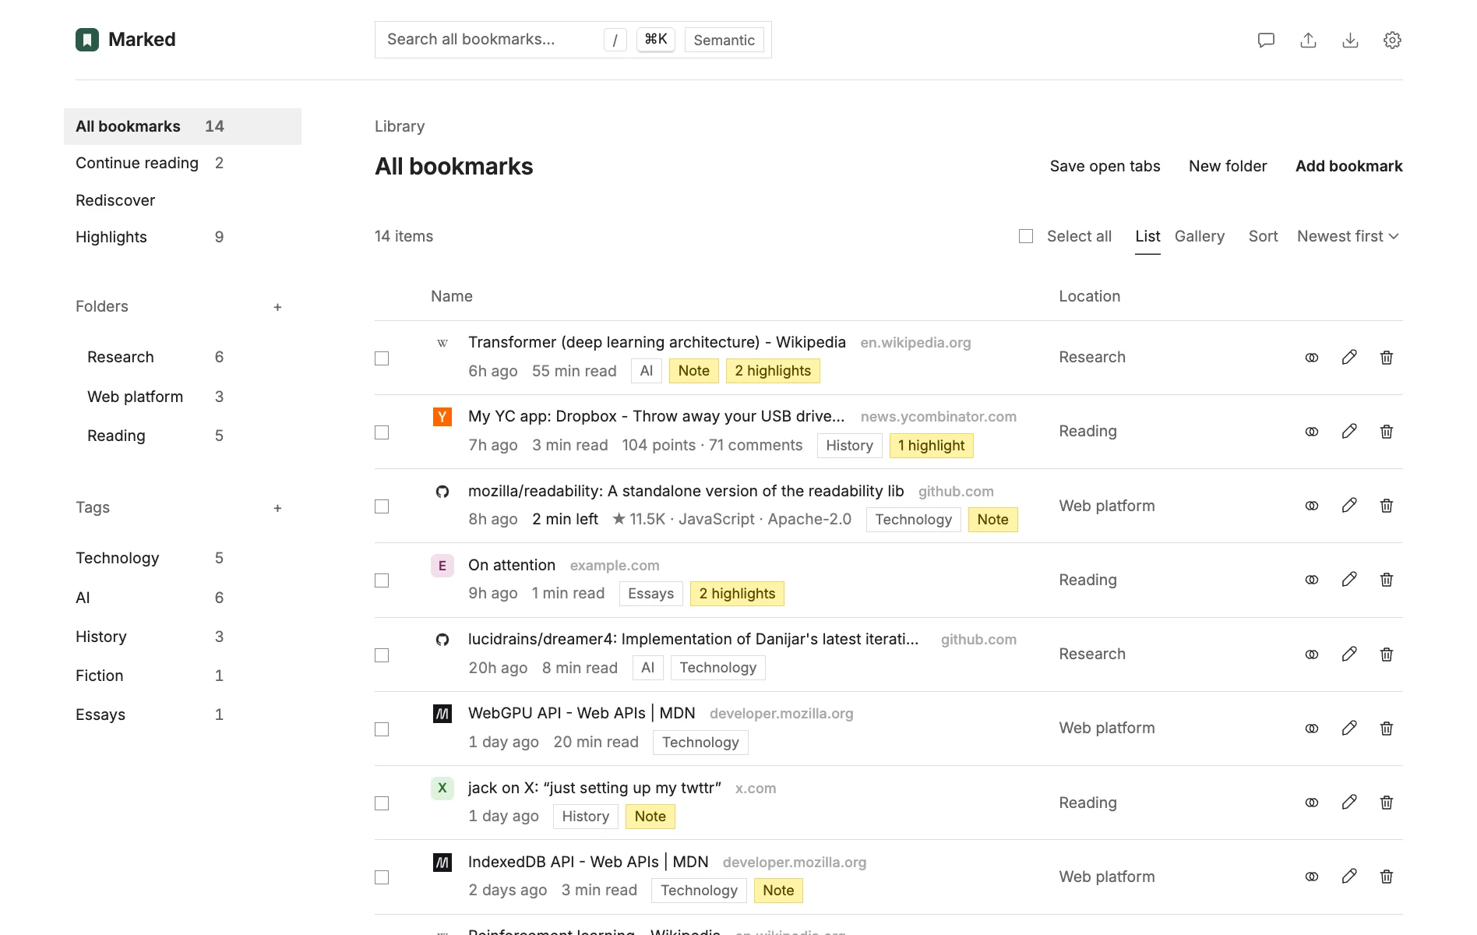Screen dimensions: 1477x935
Task: Add a new tag with Tags plus icon
Action: click(x=277, y=508)
